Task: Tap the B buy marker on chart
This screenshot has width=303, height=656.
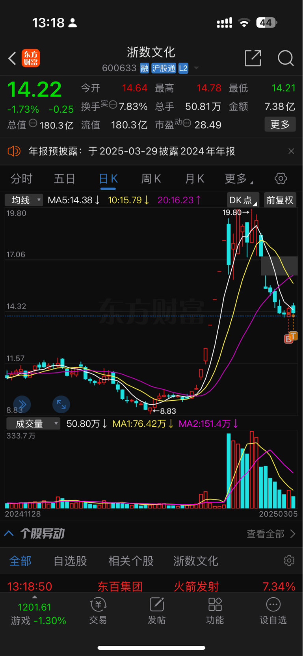Action: 288,339
